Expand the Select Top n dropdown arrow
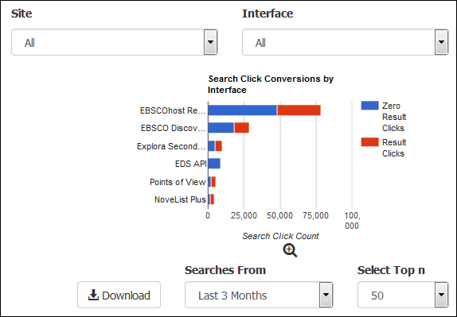The image size is (457, 317). 441,295
